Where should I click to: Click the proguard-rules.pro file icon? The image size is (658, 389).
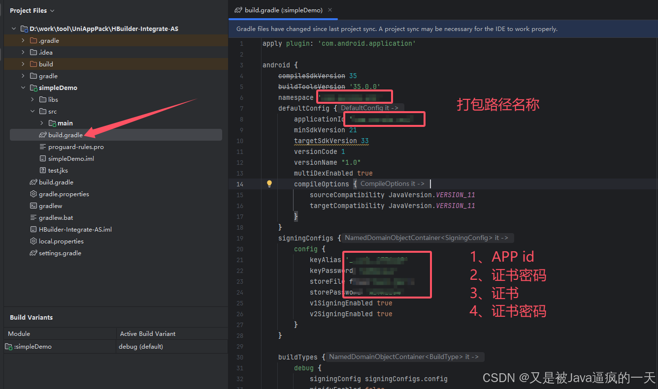(43, 147)
